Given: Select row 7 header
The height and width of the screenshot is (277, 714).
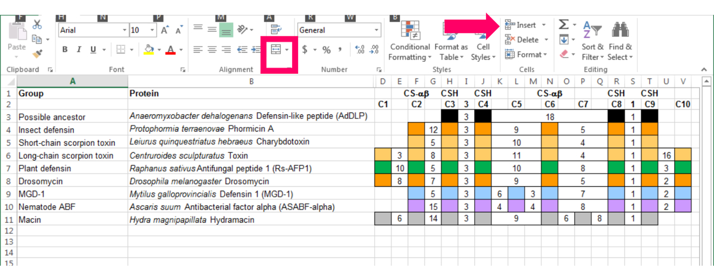Looking at the screenshot, I should tap(8, 169).
